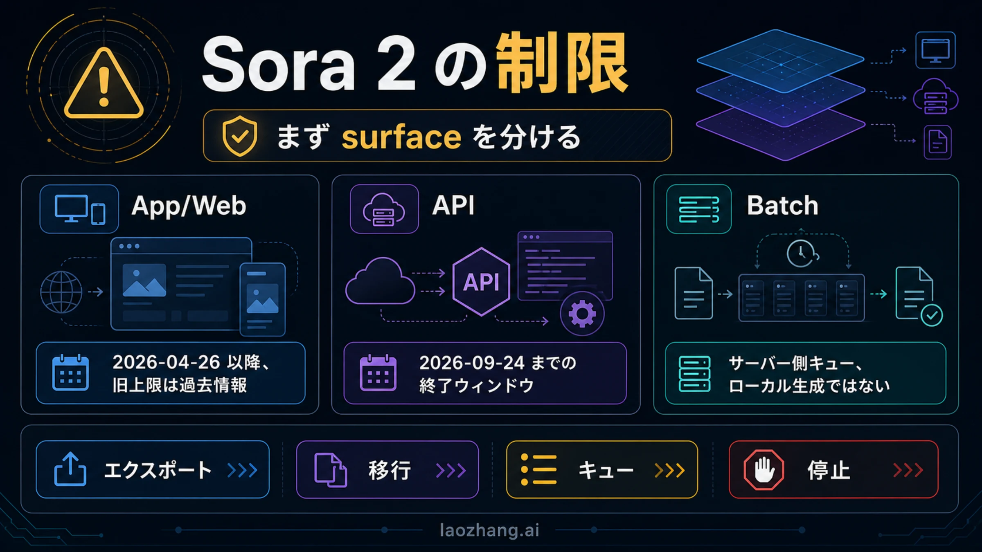This screenshot has width=982, height=552.
Task: Click the 'Sora 2 の制限' title
Action: click(x=415, y=63)
